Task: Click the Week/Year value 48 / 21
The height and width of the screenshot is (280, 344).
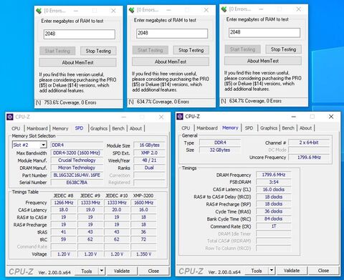Action: coord(149,160)
